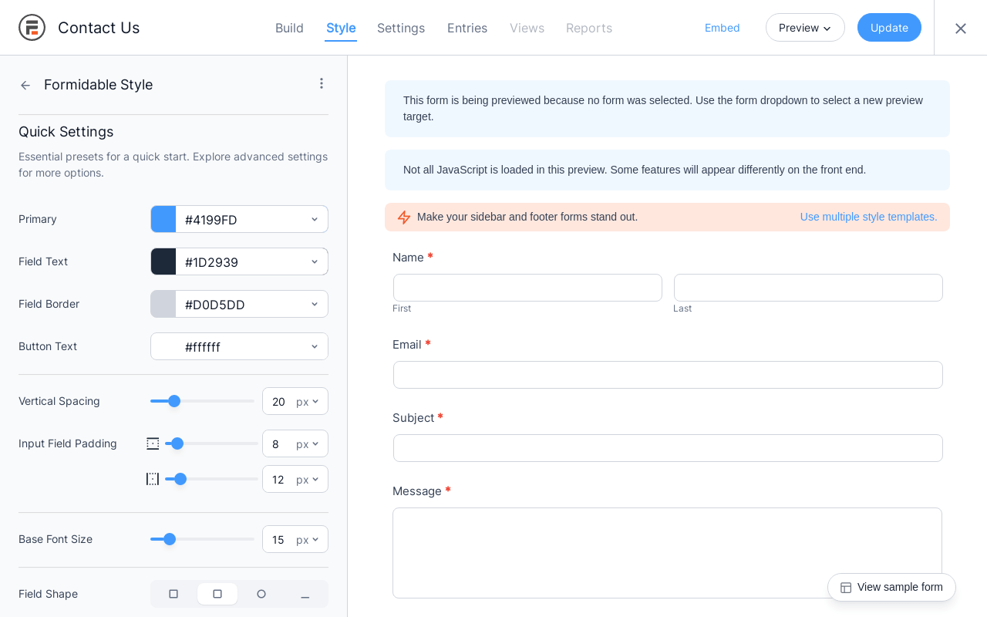987x617 pixels.
Task: Open the Preview dropdown button
Action: (x=805, y=28)
